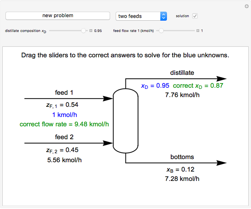This screenshot has height=209, width=251.
Task: Click the feed 2 arrowhead
Action: [108, 143]
